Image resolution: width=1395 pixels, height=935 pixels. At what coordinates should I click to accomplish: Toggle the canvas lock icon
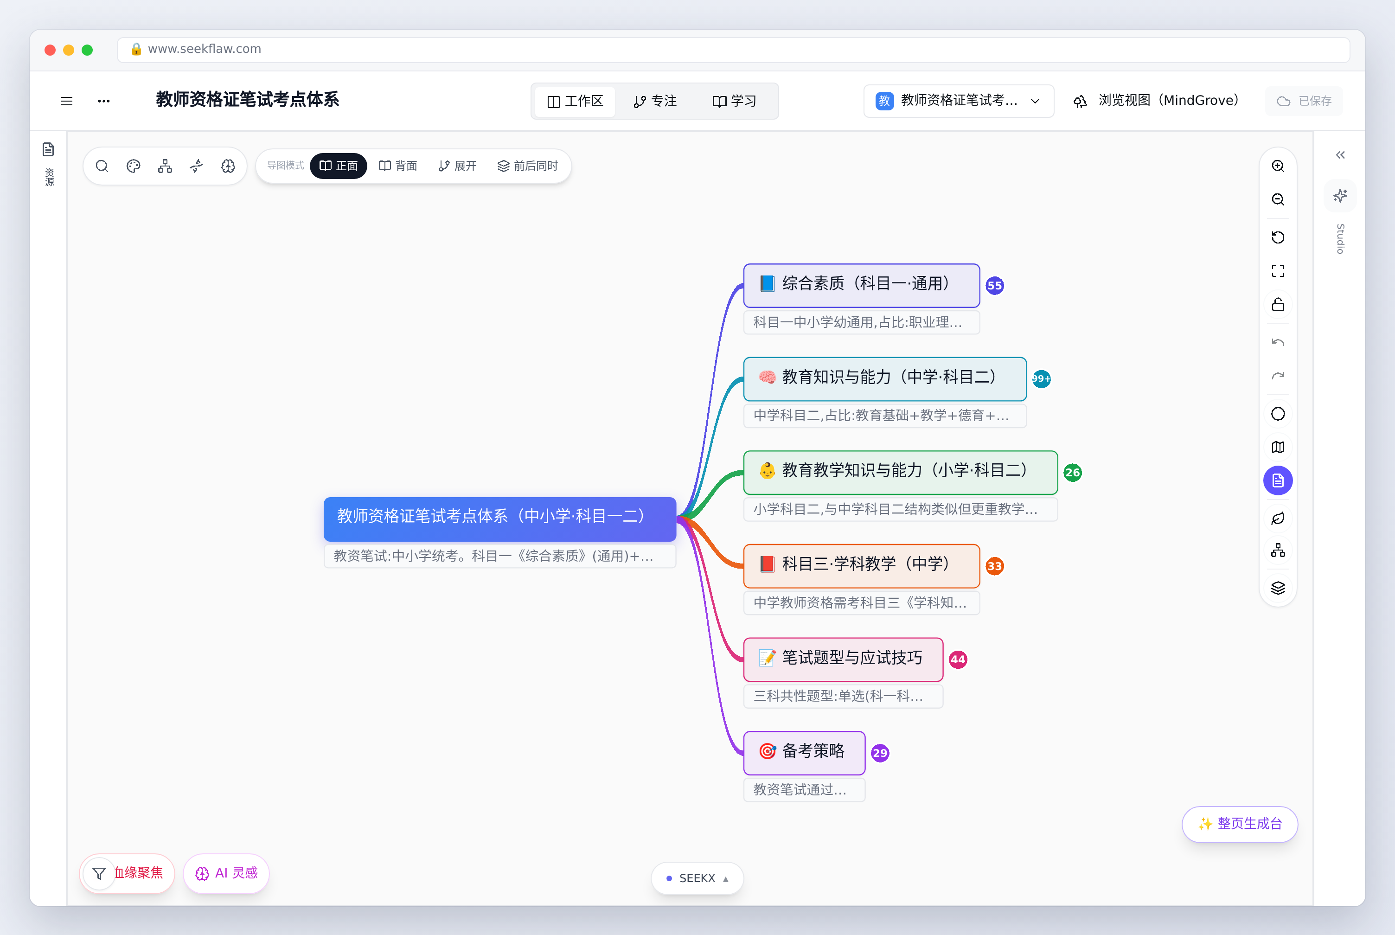[x=1278, y=304]
